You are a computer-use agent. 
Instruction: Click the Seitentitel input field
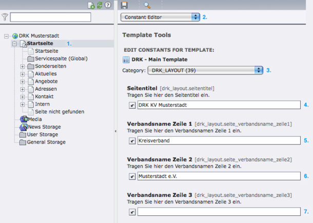pyautogui.click(x=219, y=105)
